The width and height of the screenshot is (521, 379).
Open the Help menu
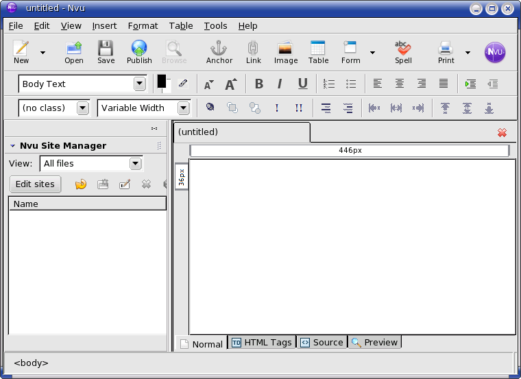[x=247, y=26]
